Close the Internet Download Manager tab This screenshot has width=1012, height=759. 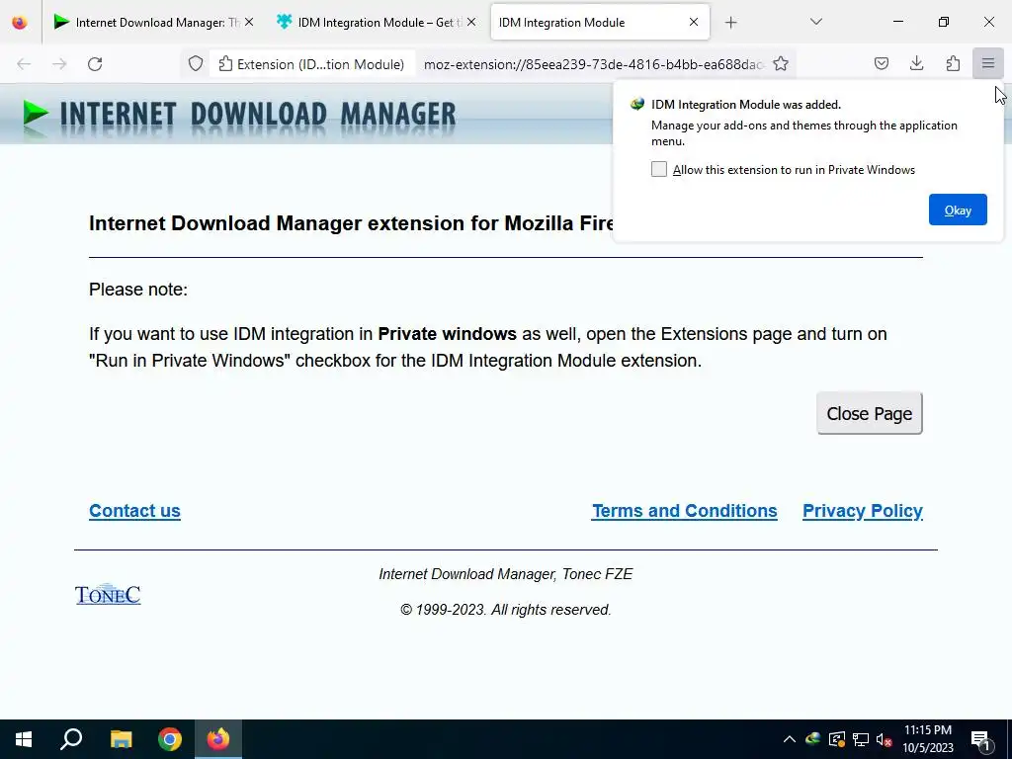tap(249, 22)
